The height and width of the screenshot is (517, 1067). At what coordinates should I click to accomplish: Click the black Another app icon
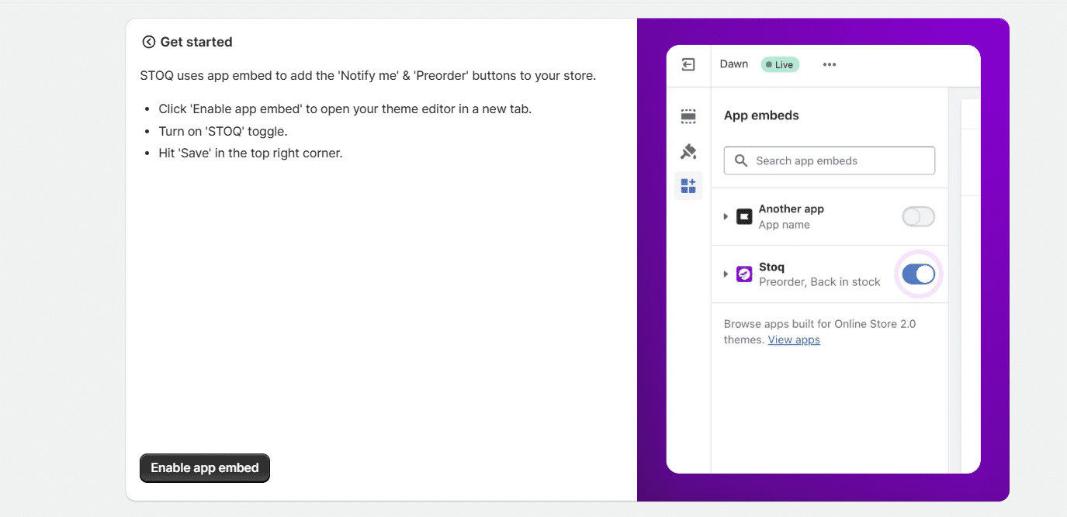coord(744,217)
